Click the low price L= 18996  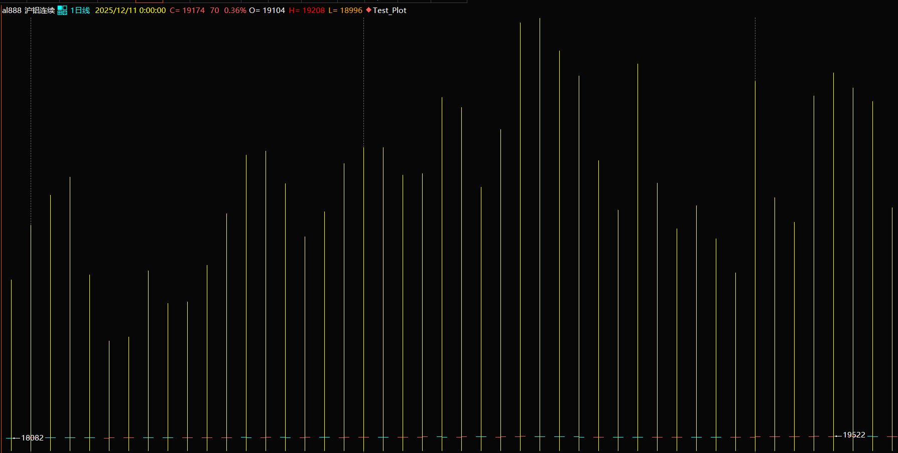coord(345,11)
